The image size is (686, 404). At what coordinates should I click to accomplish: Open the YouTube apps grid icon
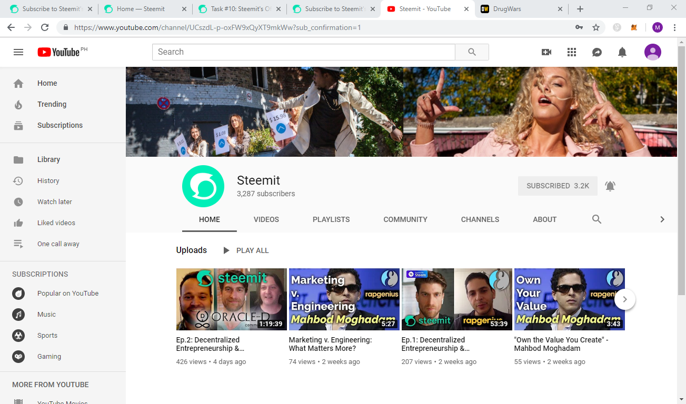tap(572, 52)
